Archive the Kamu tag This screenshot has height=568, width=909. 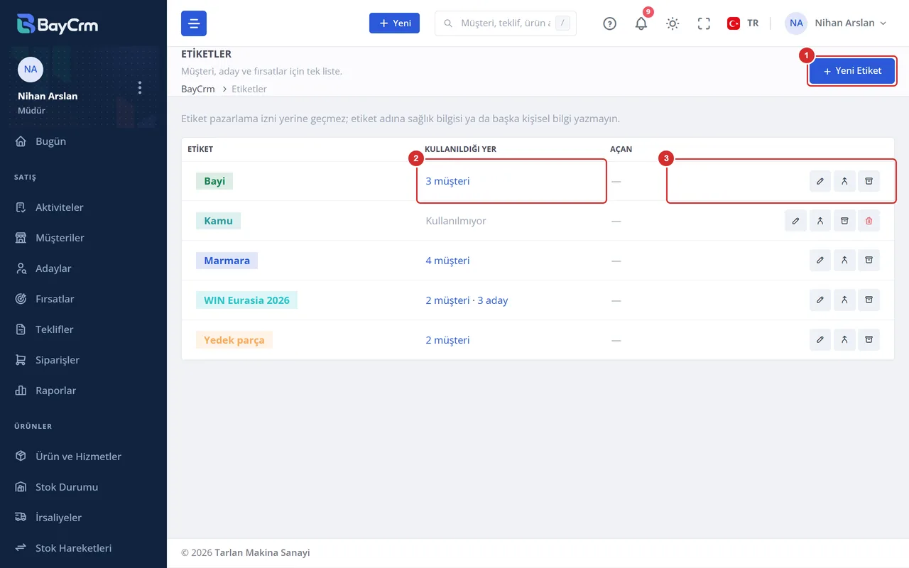click(844, 221)
